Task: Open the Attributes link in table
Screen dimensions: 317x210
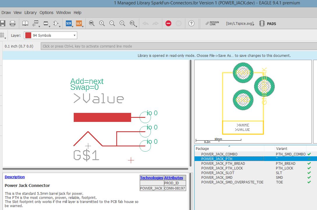Action: click(174, 178)
